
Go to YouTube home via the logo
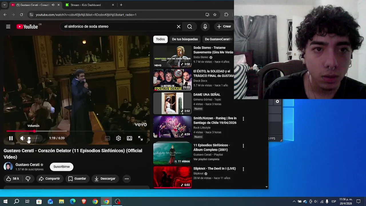point(27,27)
